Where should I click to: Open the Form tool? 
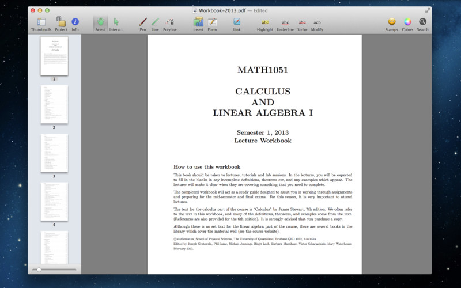pyautogui.click(x=212, y=24)
